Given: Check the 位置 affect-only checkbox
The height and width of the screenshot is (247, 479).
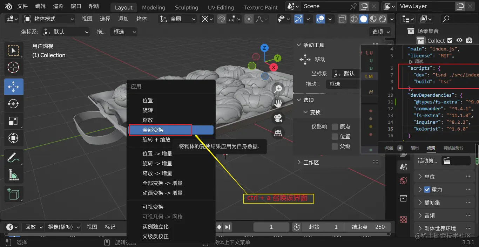Looking at the screenshot, I should pyautogui.click(x=335, y=136).
